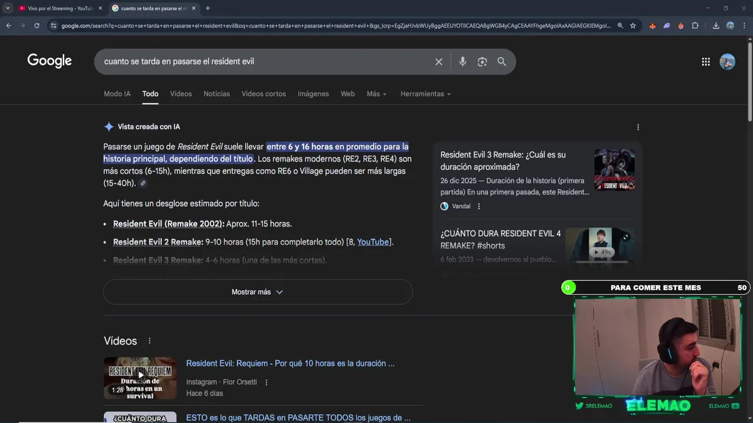This screenshot has height=423, width=753.
Task: Open '¿CUÁNTO DURA RESIDENT EVIL 4 REMAKE?' result
Action: click(x=501, y=240)
